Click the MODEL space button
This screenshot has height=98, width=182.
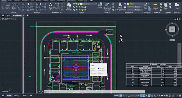(116, 96)
